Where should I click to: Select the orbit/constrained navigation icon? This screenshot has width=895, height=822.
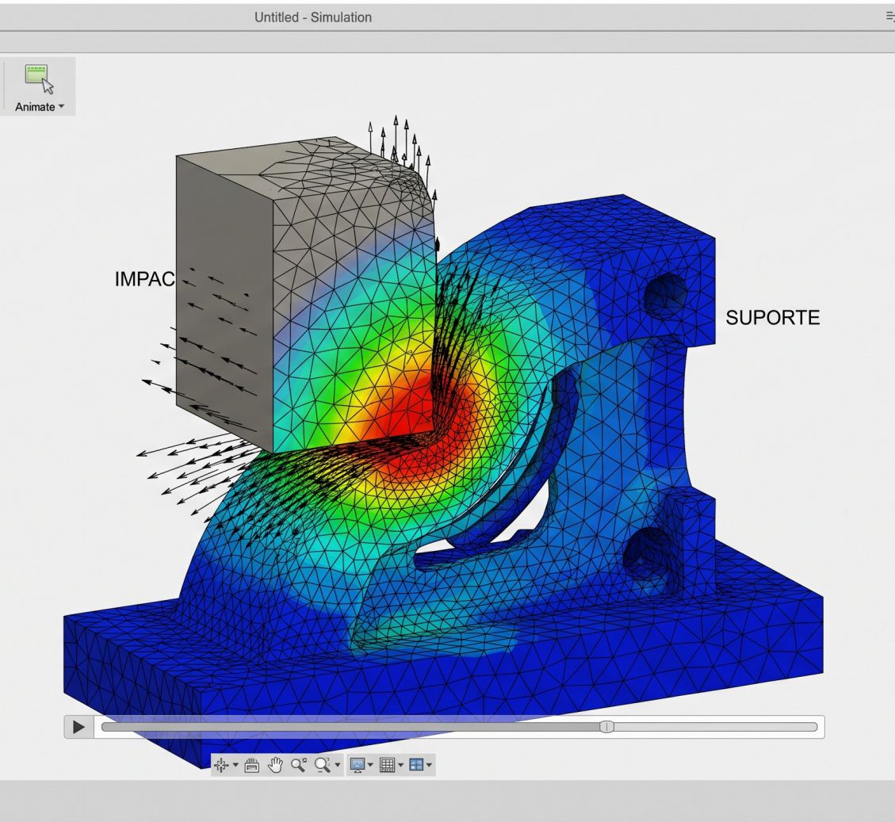pos(221,765)
